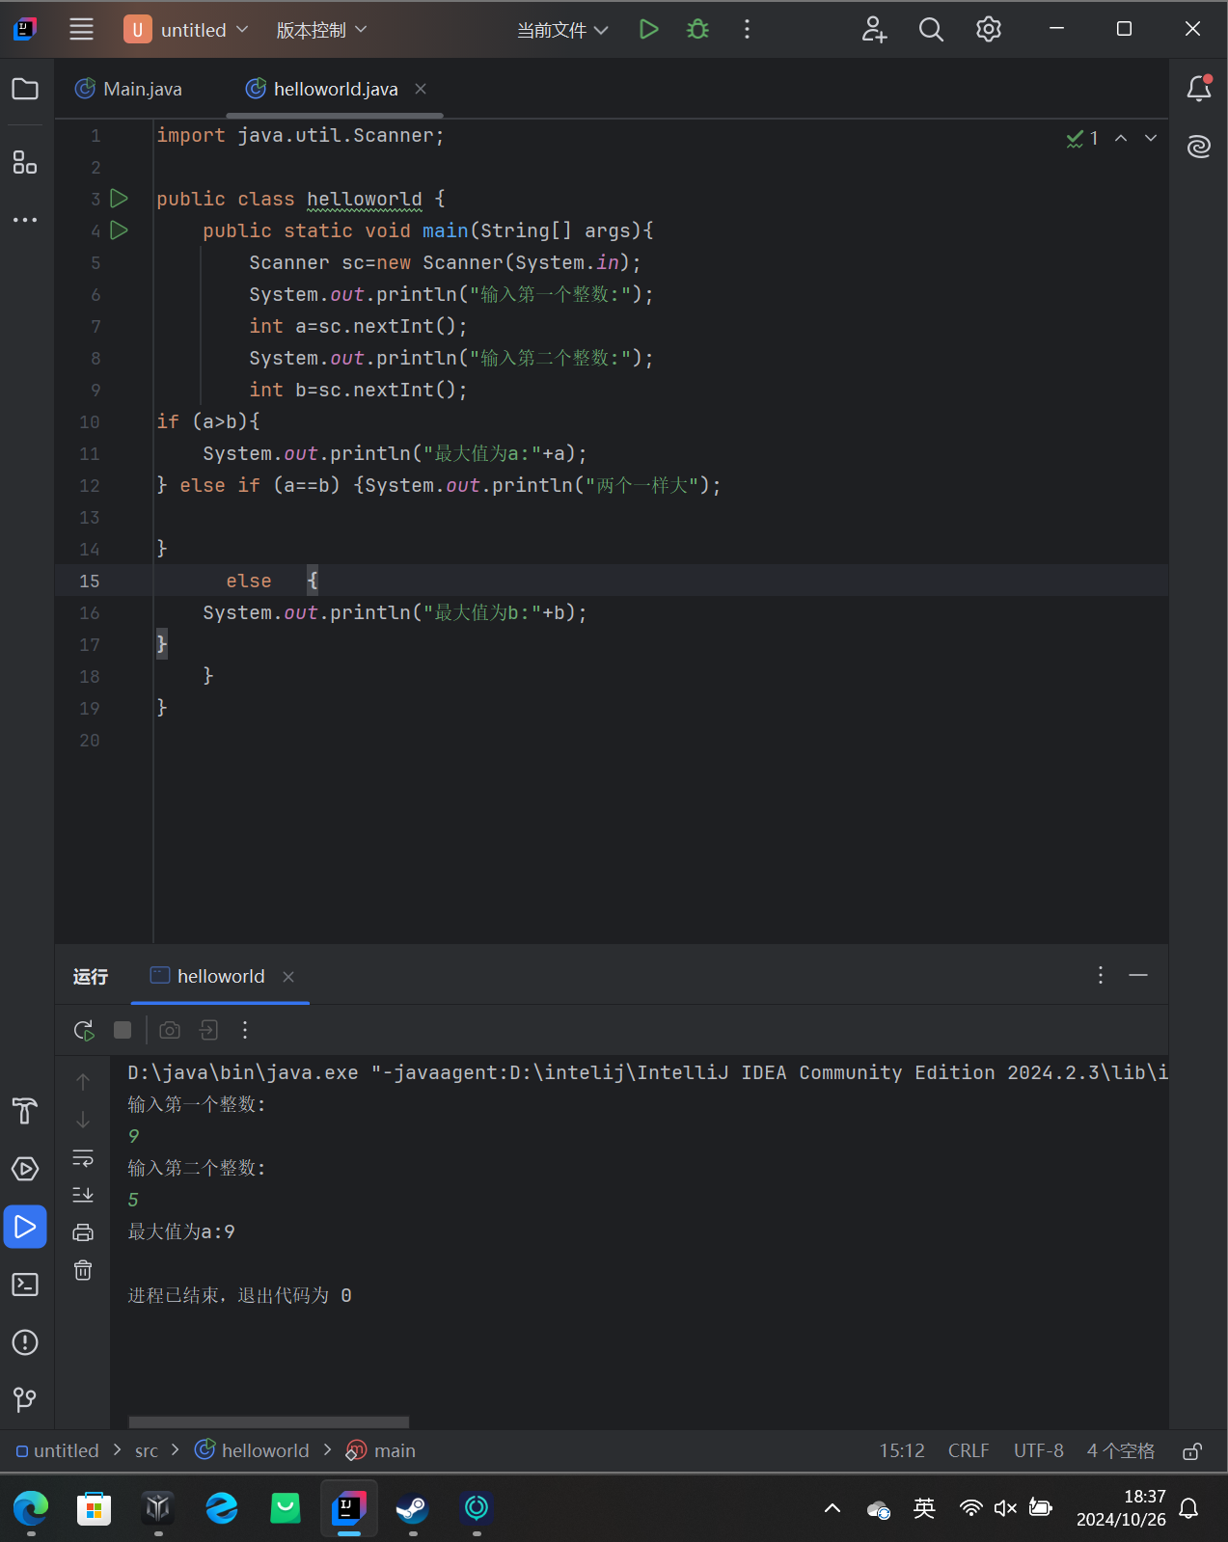Image resolution: width=1228 pixels, height=1542 pixels.
Task: Clear all console output with the trash icon
Action: coord(83,1270)
